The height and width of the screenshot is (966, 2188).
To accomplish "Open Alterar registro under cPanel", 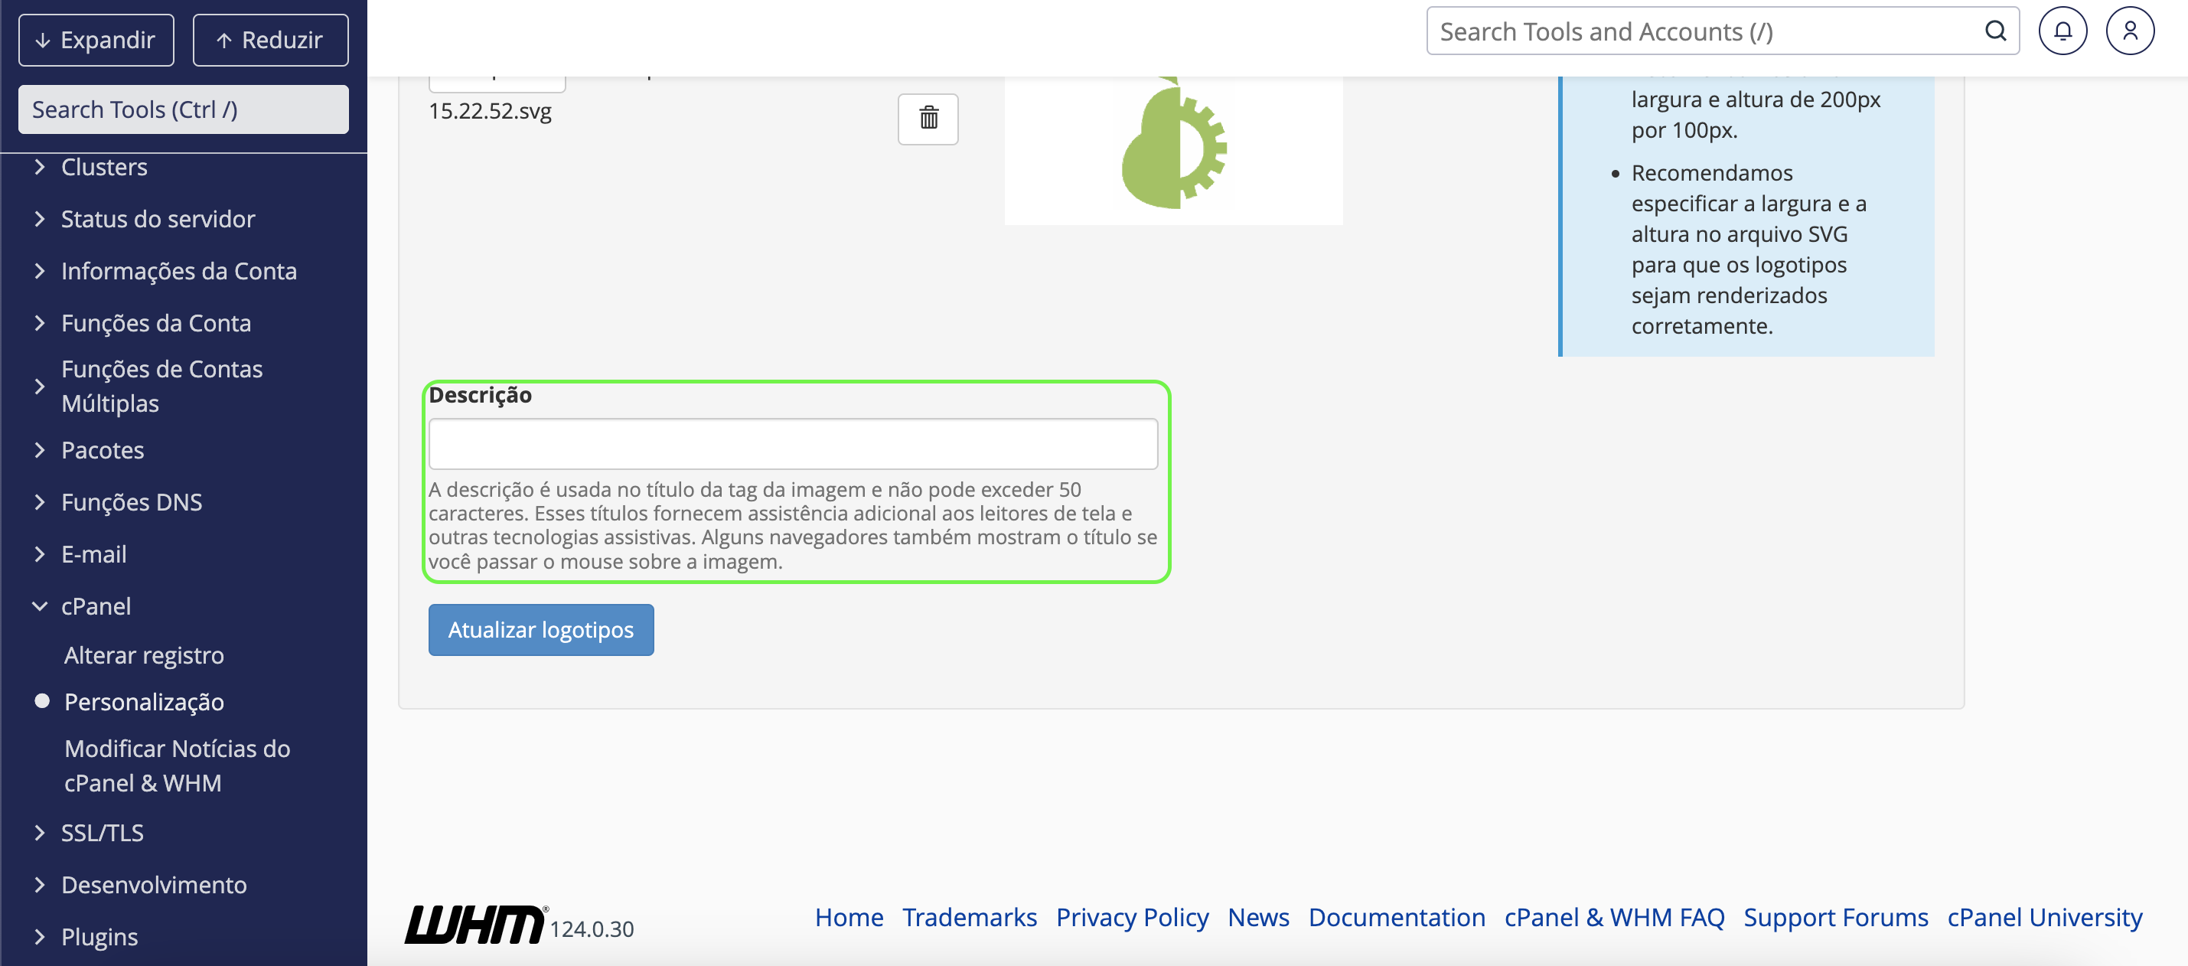I will tap(144, 655).
